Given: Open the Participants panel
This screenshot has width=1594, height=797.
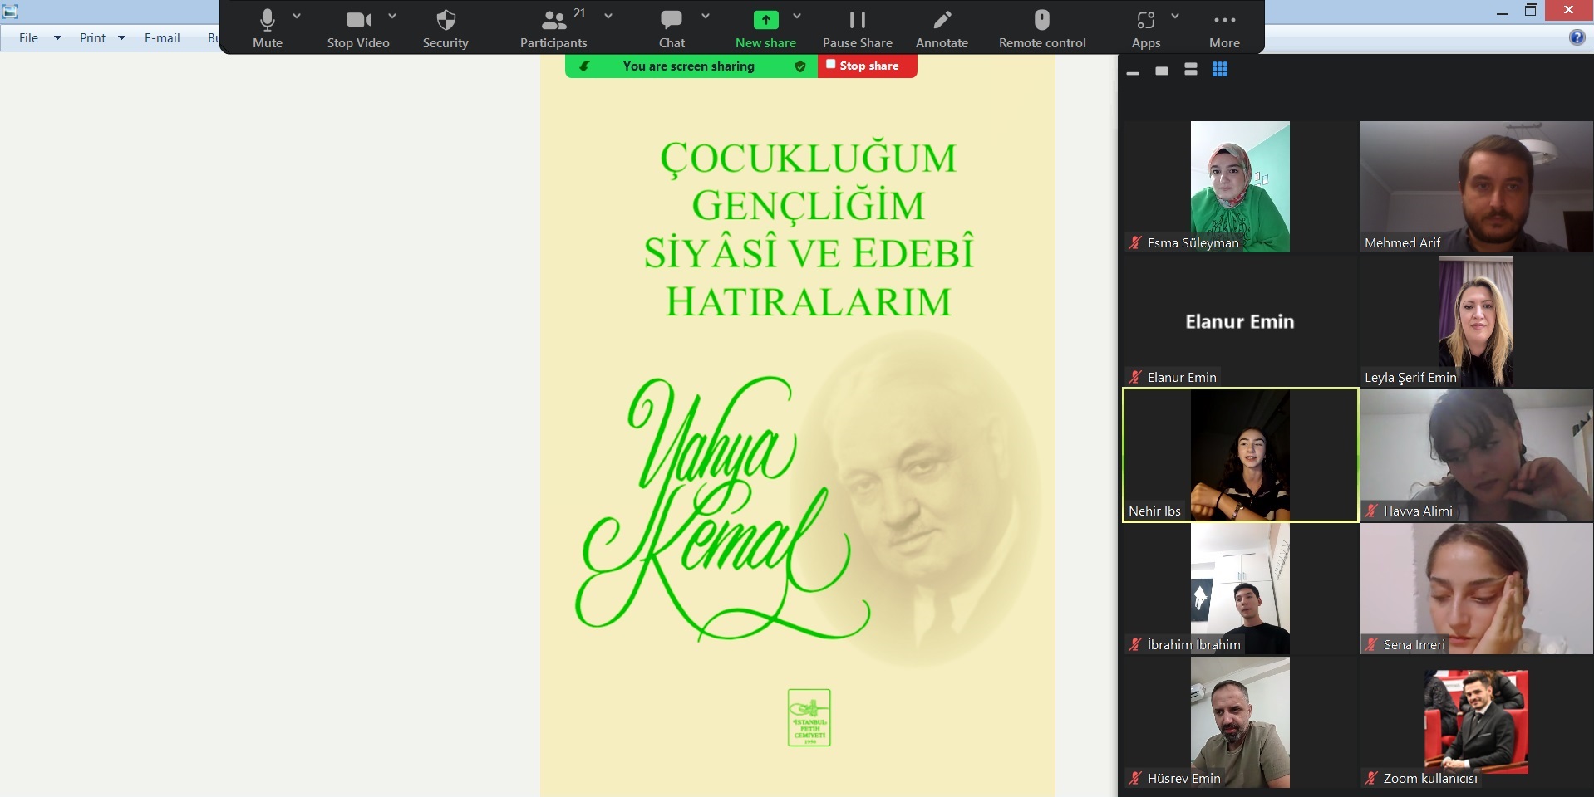Looking at the screenshot, I should pos(553,28).
